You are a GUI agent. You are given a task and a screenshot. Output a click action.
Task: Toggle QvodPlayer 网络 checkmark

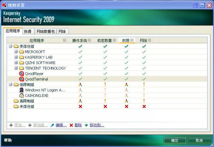tap(144, 74)
